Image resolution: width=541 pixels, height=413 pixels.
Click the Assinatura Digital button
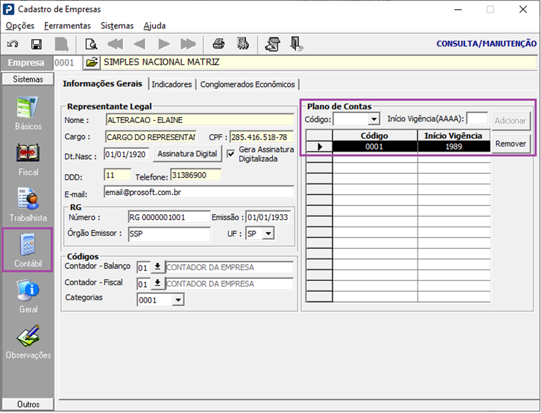(187, 154)
